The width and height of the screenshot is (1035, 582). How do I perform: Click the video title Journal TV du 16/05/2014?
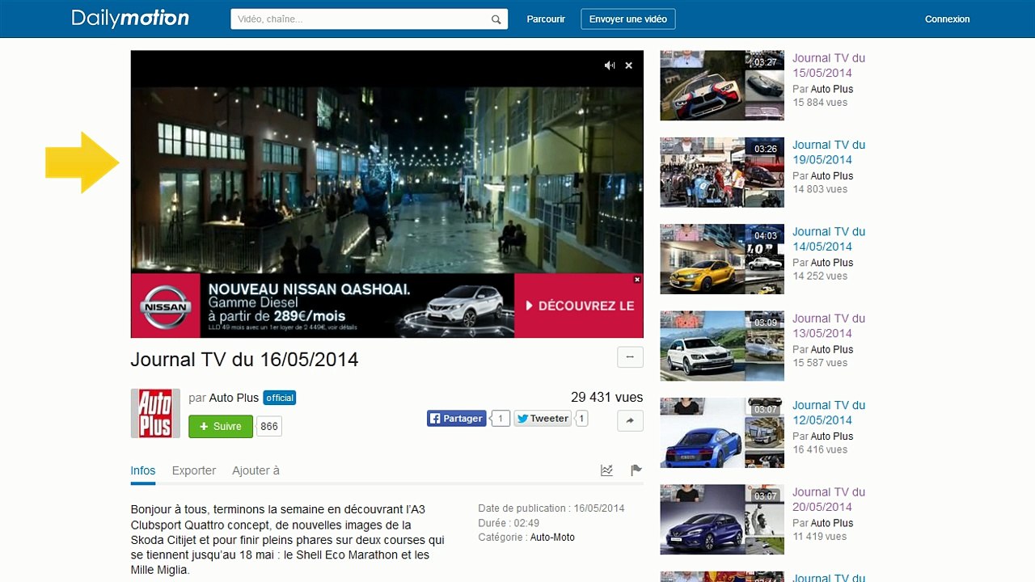[x=244, y=360]
